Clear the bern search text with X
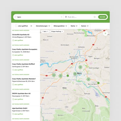 point(61,17)
